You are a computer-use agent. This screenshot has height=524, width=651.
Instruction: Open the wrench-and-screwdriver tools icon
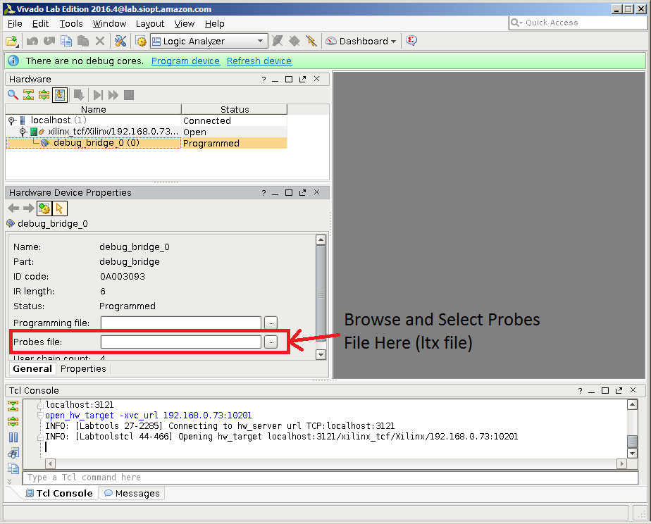120,41
